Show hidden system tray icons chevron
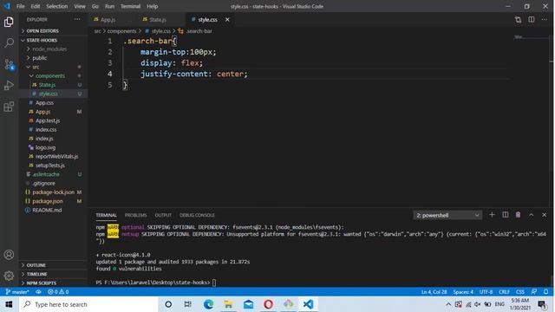Viewport: 555px width, 312px height. [x=448, y=304]
